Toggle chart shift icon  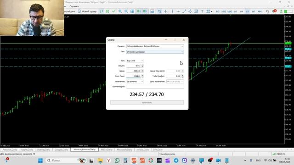coord(145,11)
